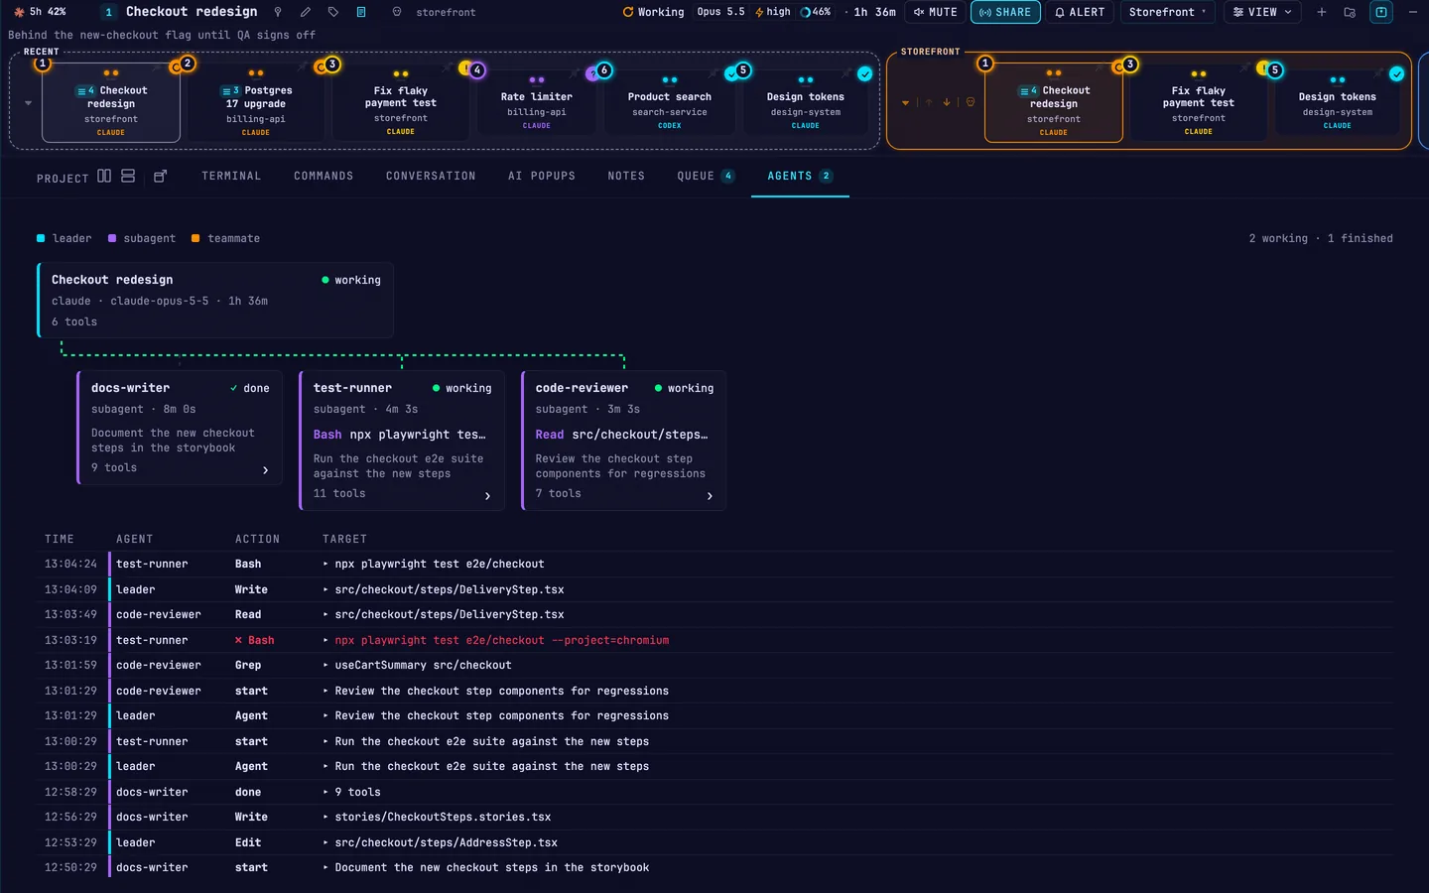Expand the test-runner card chevron
Image resolution: width=1429 pixels, height=893 pixels.
pos(487,496)
